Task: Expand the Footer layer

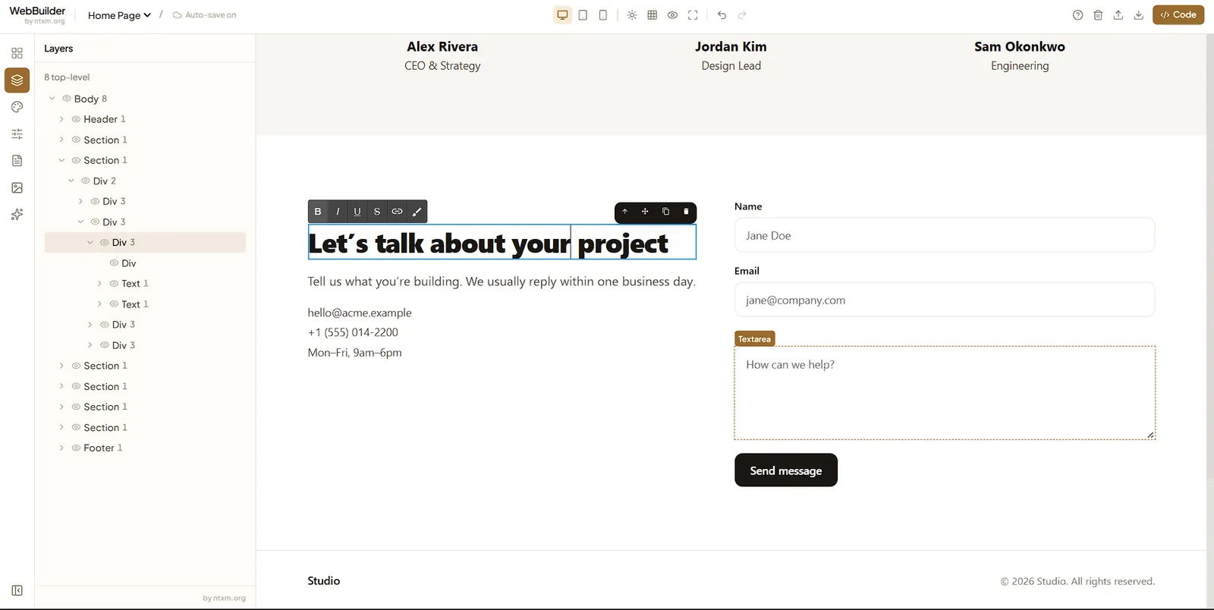Action: coord(61,448)
